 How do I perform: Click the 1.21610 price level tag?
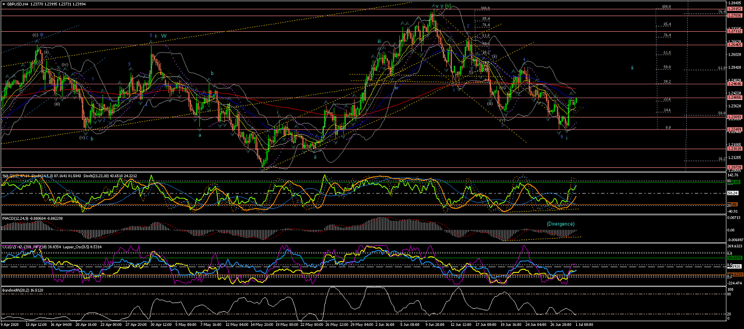pyautogui.click(x=735, y=149)
